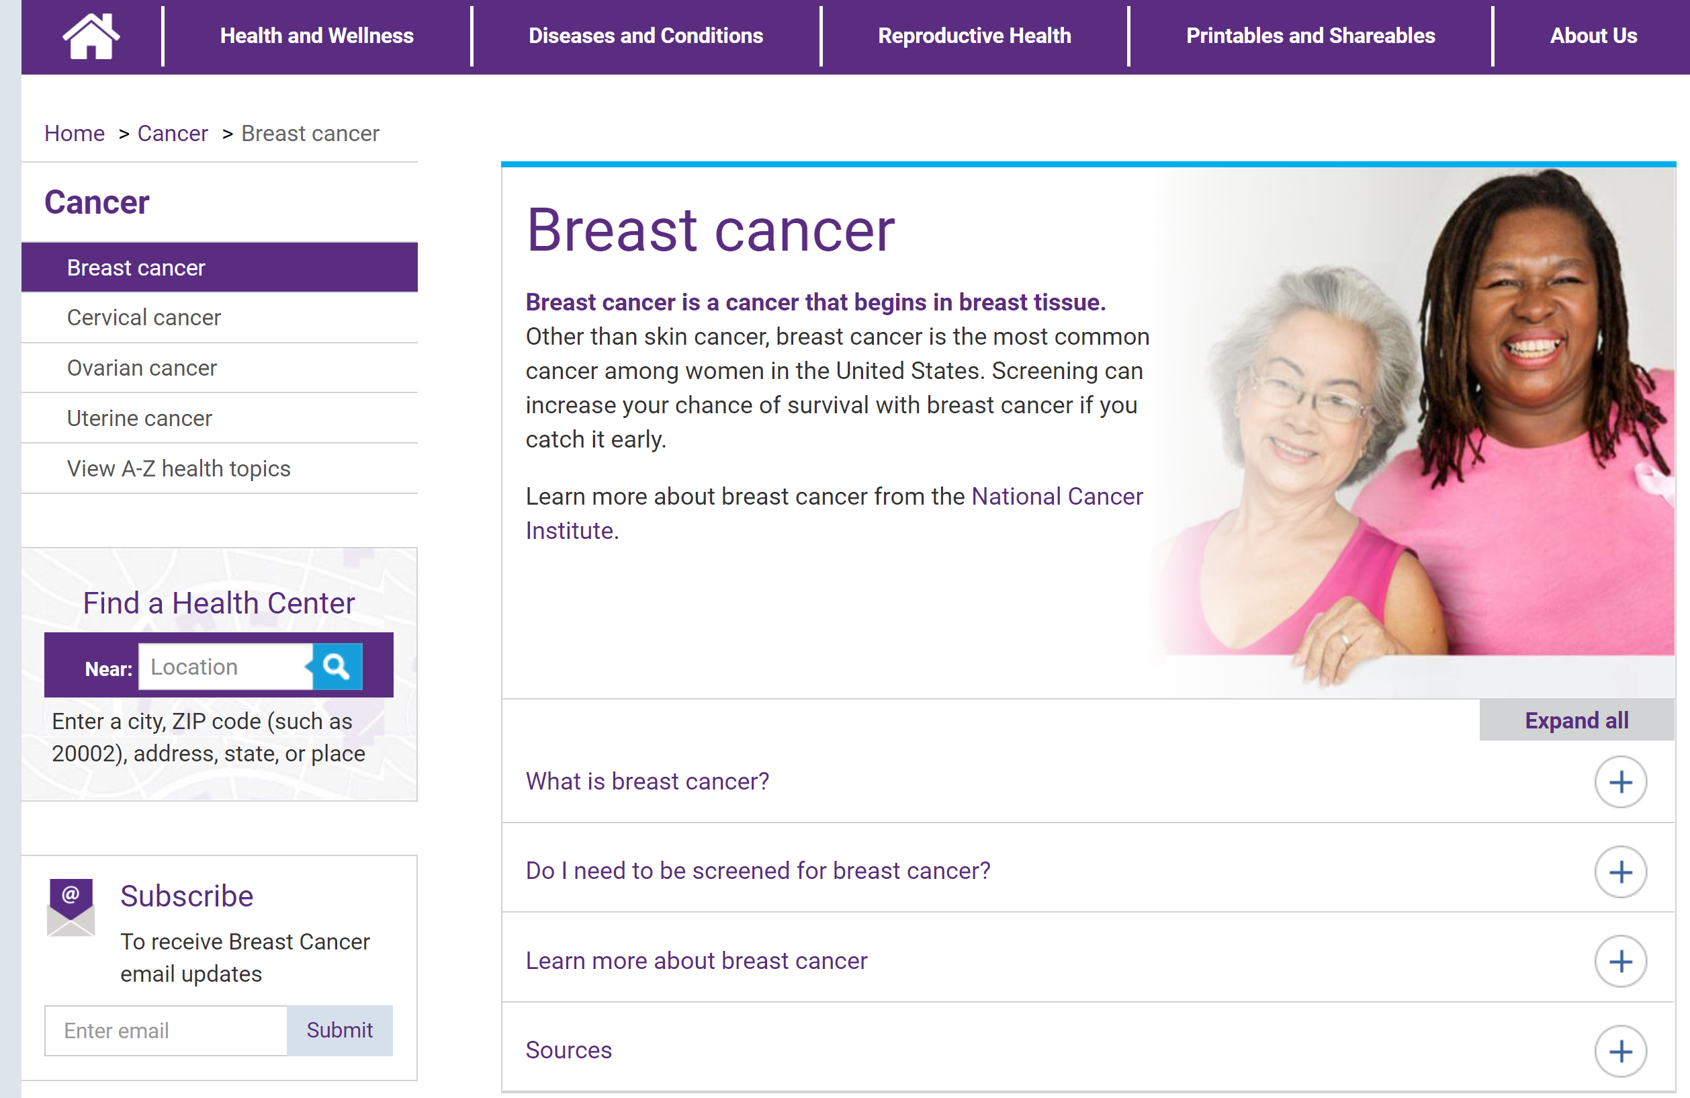Select Cervical cancer in sidebar
The image size is (1690, 1098).
144,317
